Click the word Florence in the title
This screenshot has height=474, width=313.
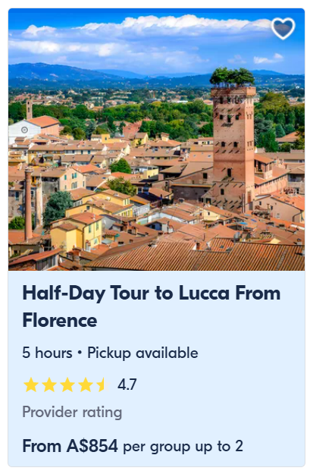[60, 320]
